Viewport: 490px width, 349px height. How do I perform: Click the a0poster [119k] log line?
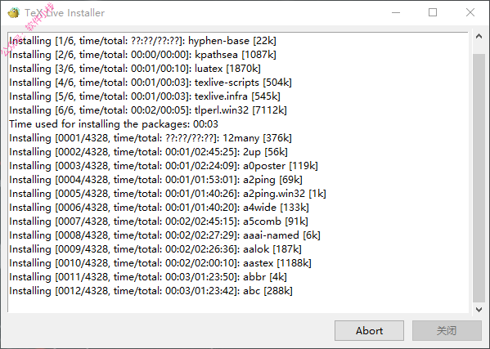coord(164,166)
